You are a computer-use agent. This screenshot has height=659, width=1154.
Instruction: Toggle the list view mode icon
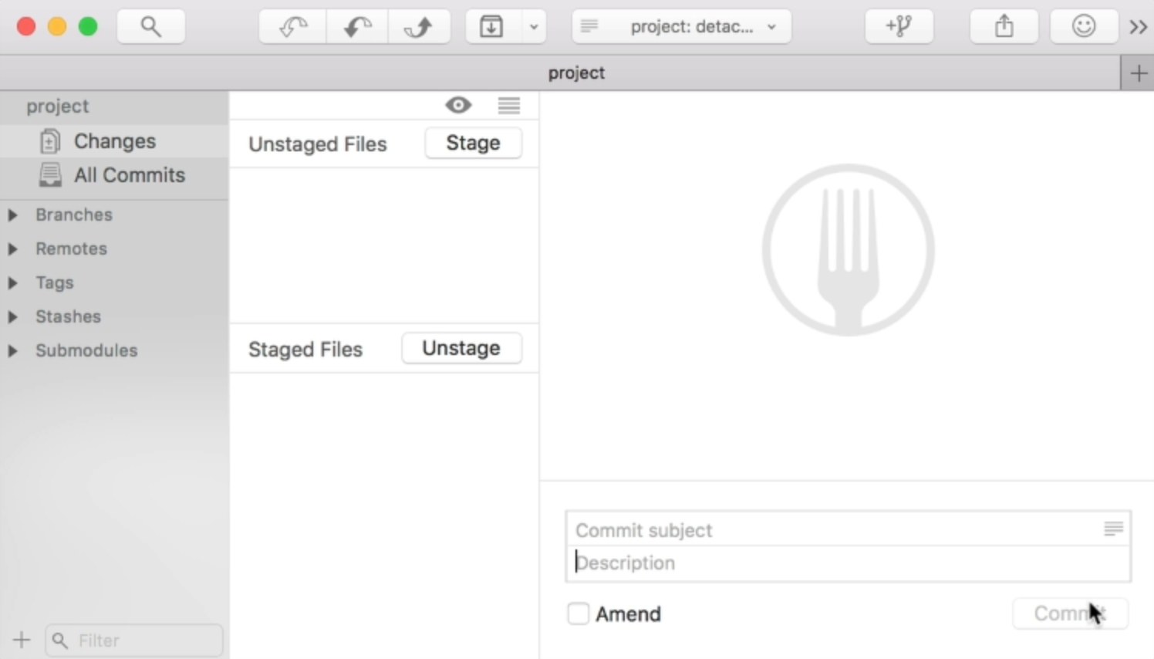pos(509,105)
